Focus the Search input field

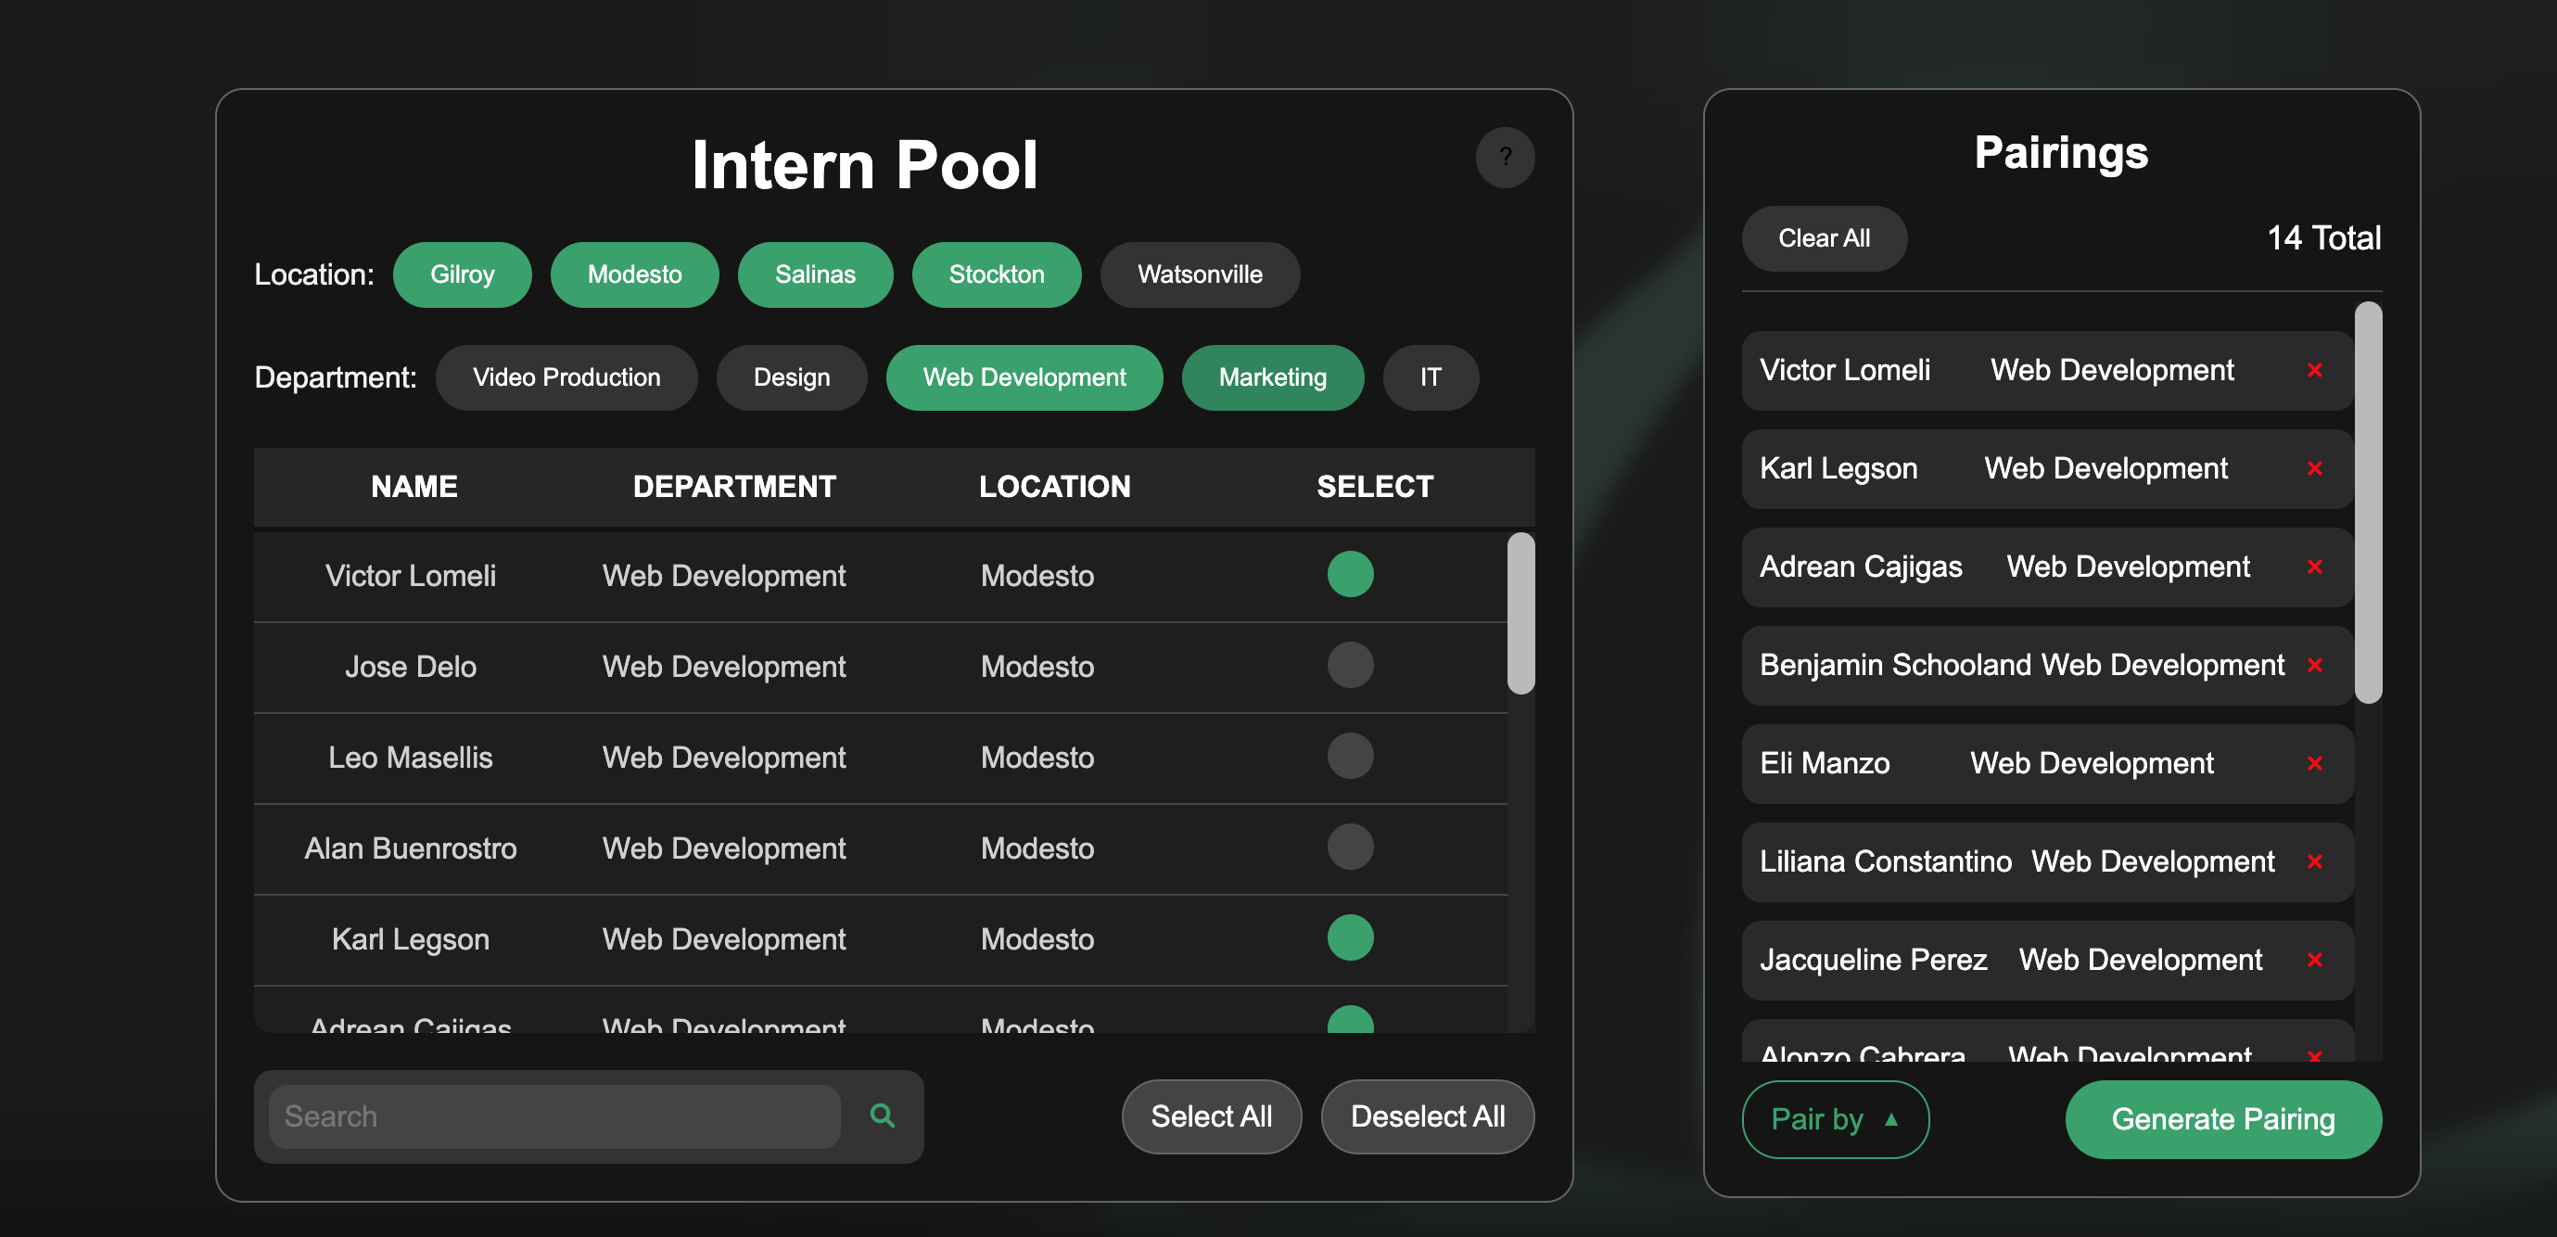(x=553, y=1116)
